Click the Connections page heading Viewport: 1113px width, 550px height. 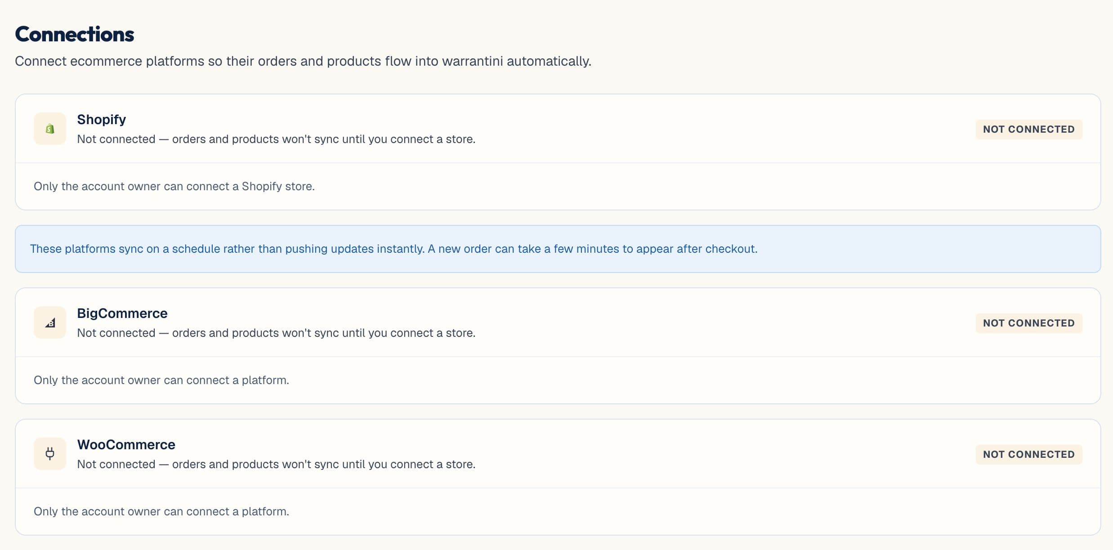[75, 34]
